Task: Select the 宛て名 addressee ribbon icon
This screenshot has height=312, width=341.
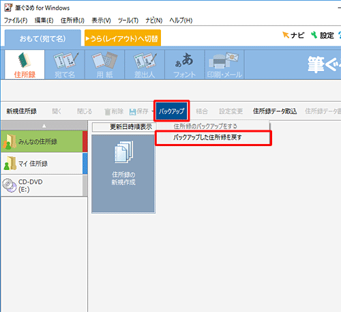Action: coord(65,65)
